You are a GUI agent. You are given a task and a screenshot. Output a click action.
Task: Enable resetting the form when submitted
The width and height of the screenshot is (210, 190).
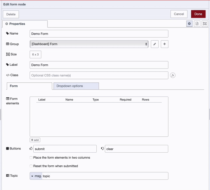coord(31,166)
